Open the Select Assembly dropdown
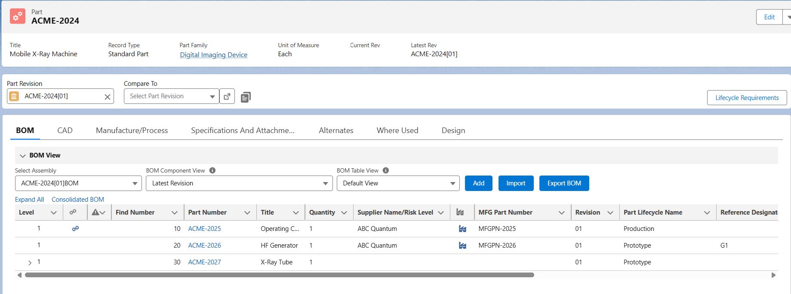Viewport: 791px width, 294px height. pos(78,183)
